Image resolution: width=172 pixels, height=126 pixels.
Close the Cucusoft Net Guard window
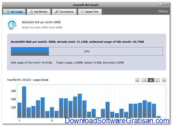pos(167,4)
